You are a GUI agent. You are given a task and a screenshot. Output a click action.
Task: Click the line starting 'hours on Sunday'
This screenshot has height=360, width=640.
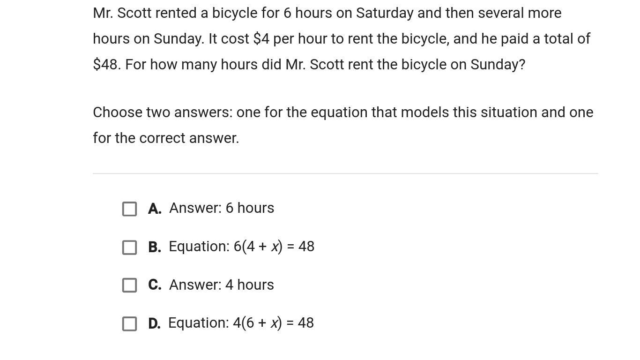(x=342, y=38)
